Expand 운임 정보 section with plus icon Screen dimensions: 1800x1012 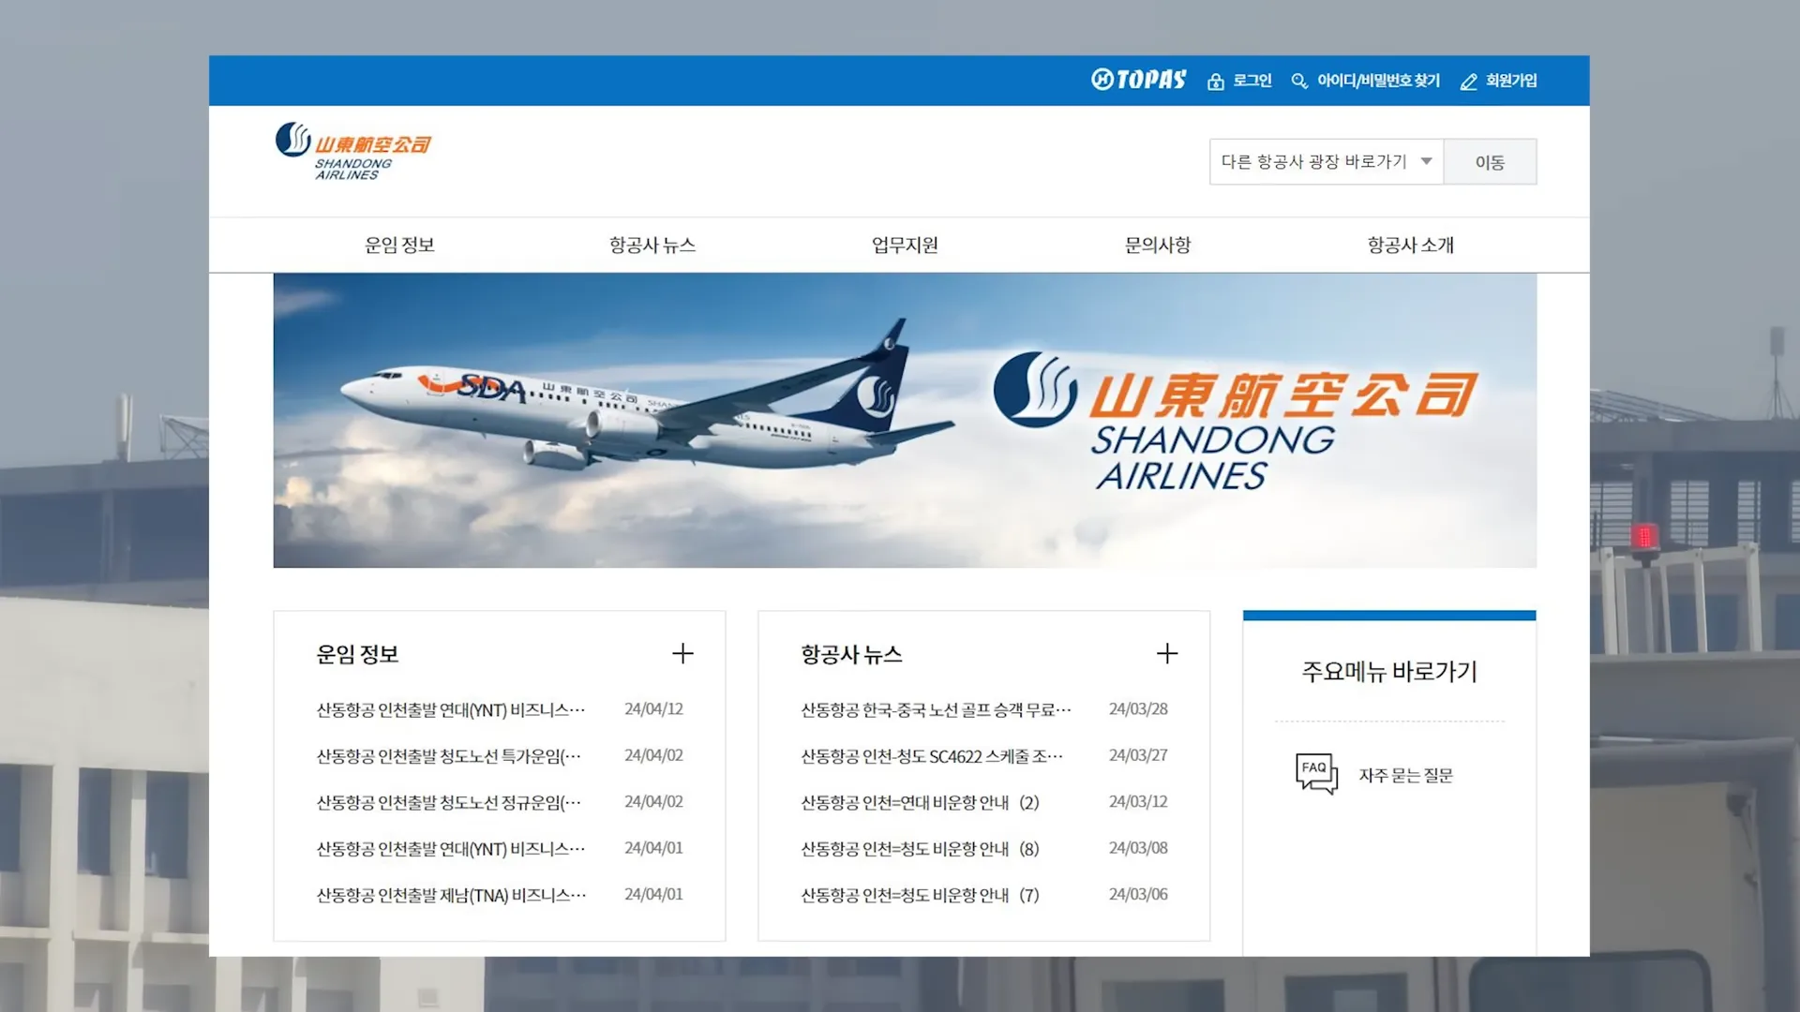[x=682, y=654]
